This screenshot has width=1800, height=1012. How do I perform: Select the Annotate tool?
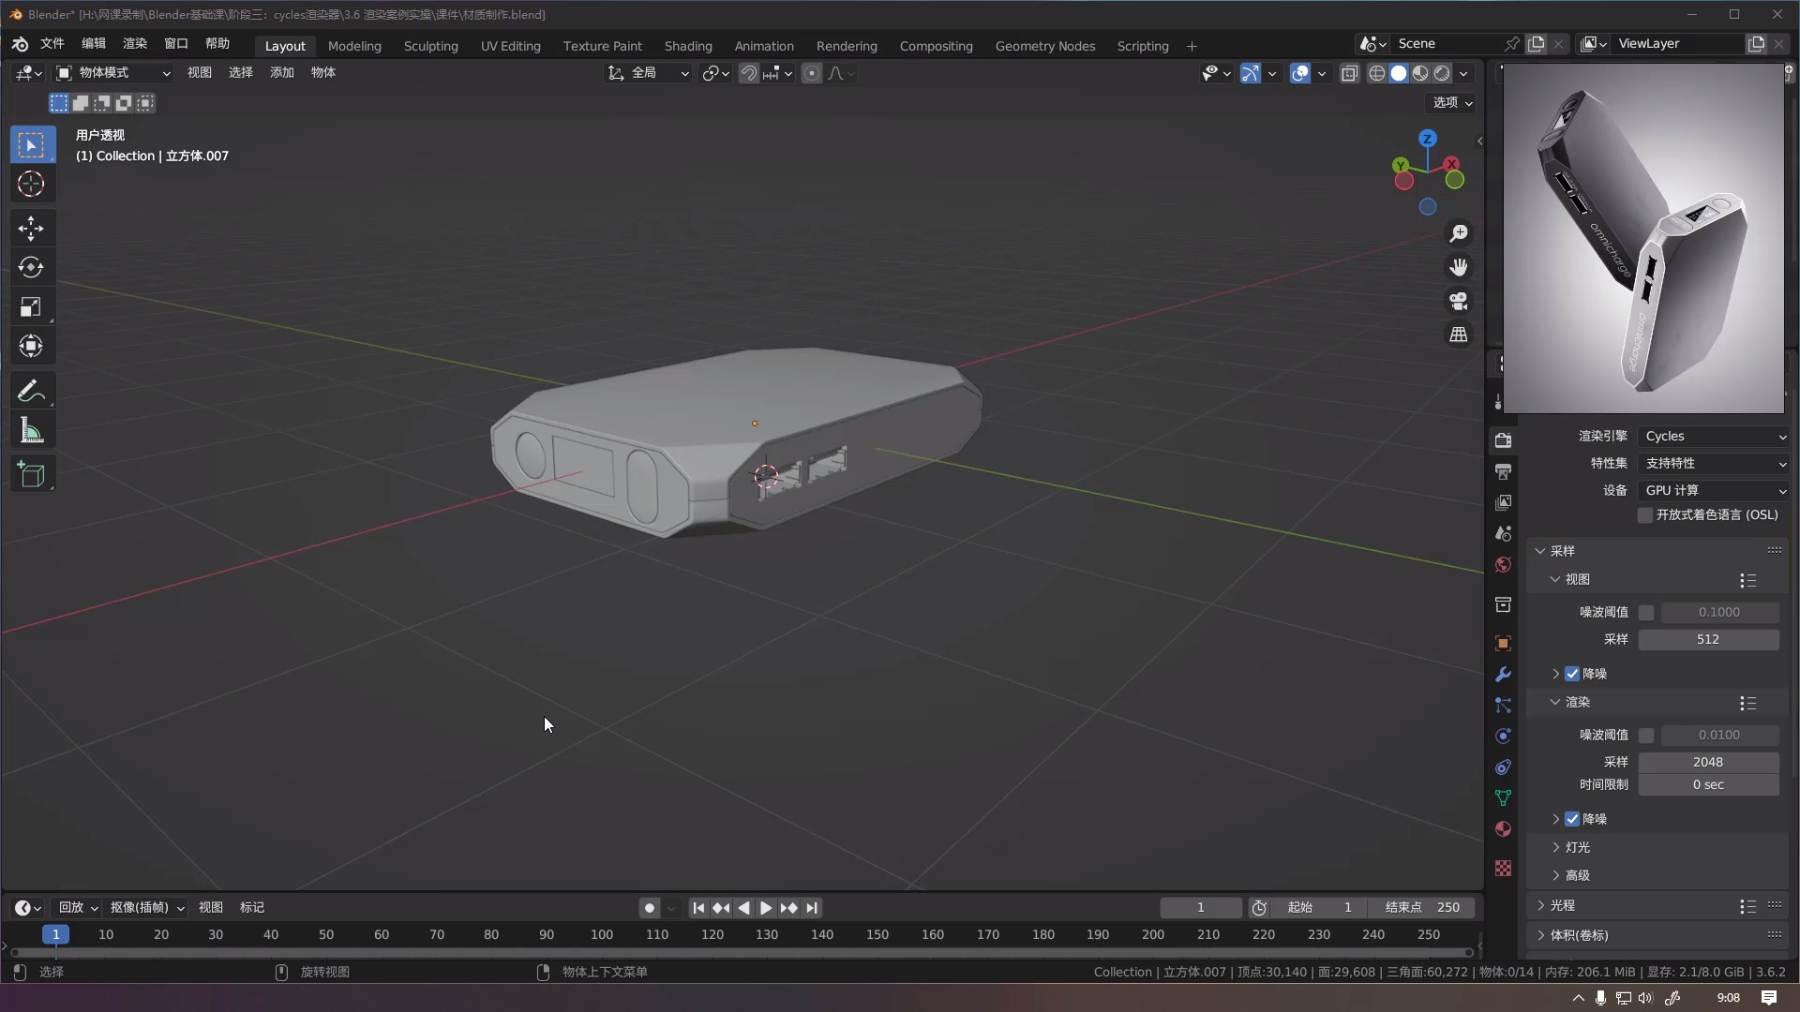click(x=31, y=390)
